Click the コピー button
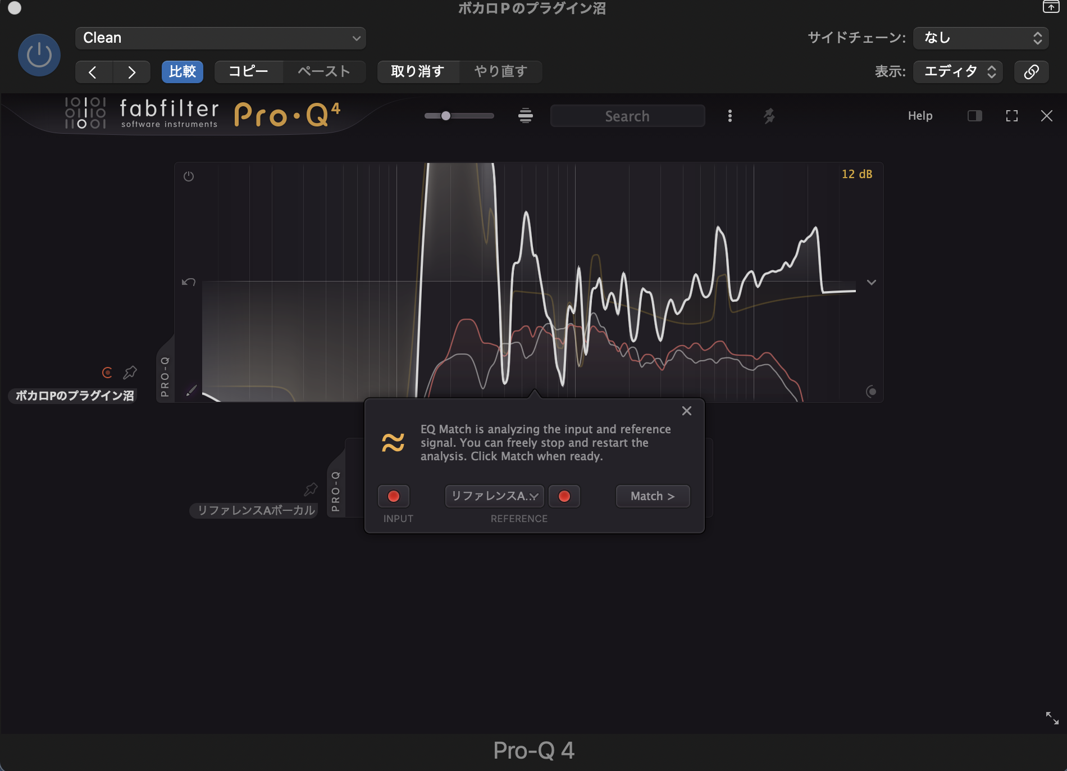 coord(248,72)
